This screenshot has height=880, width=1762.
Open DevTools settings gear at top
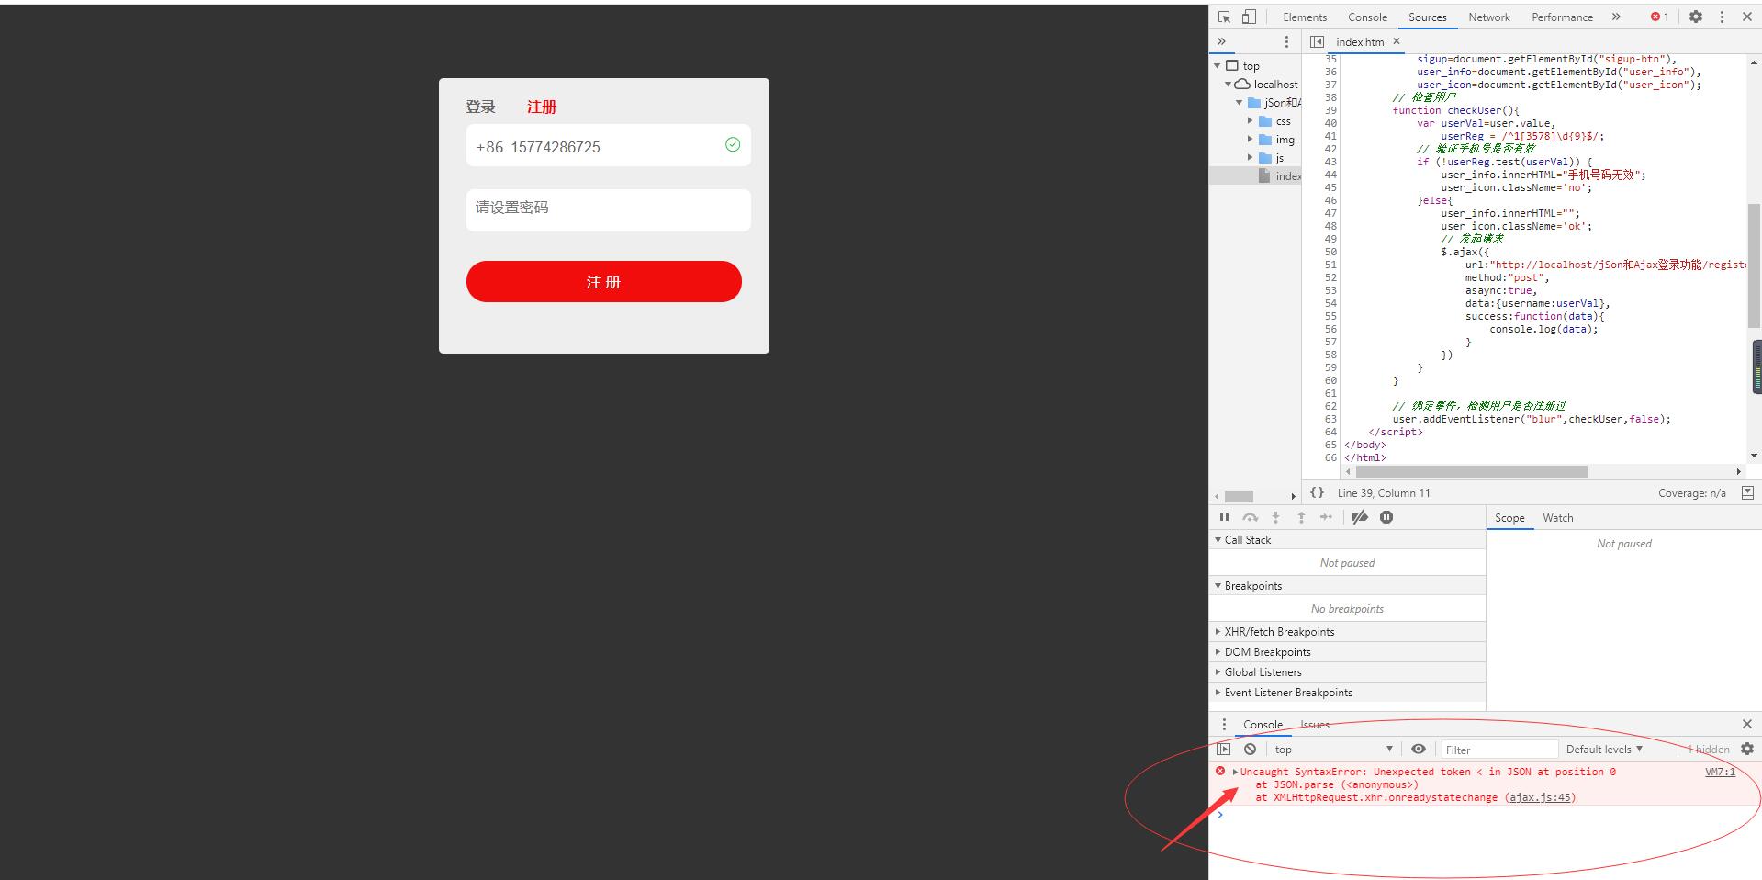click(1696, 17)
